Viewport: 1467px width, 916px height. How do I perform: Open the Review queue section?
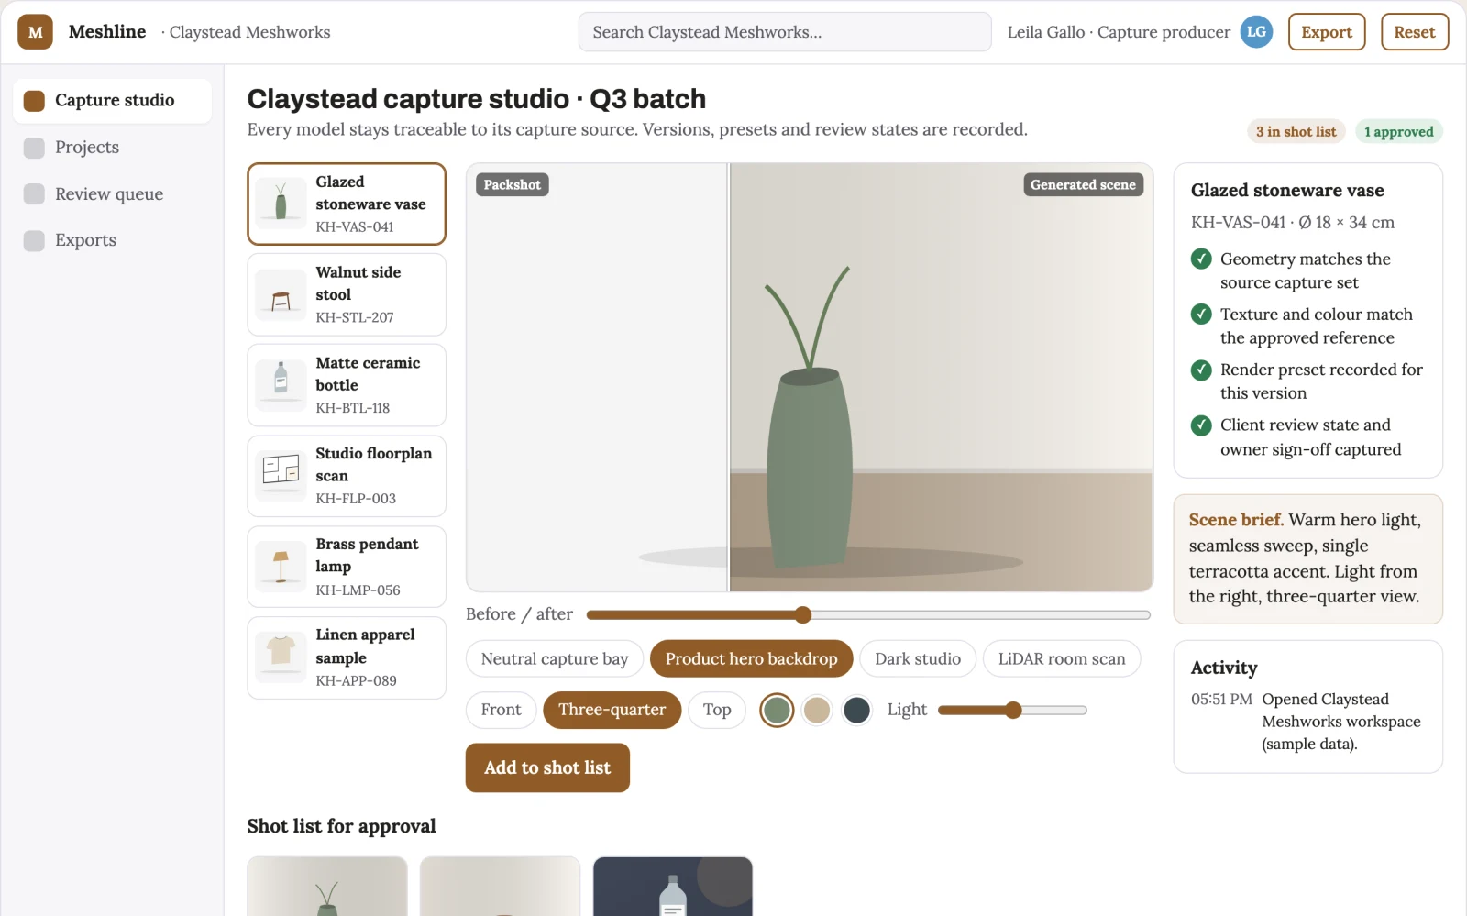(113, 194)
